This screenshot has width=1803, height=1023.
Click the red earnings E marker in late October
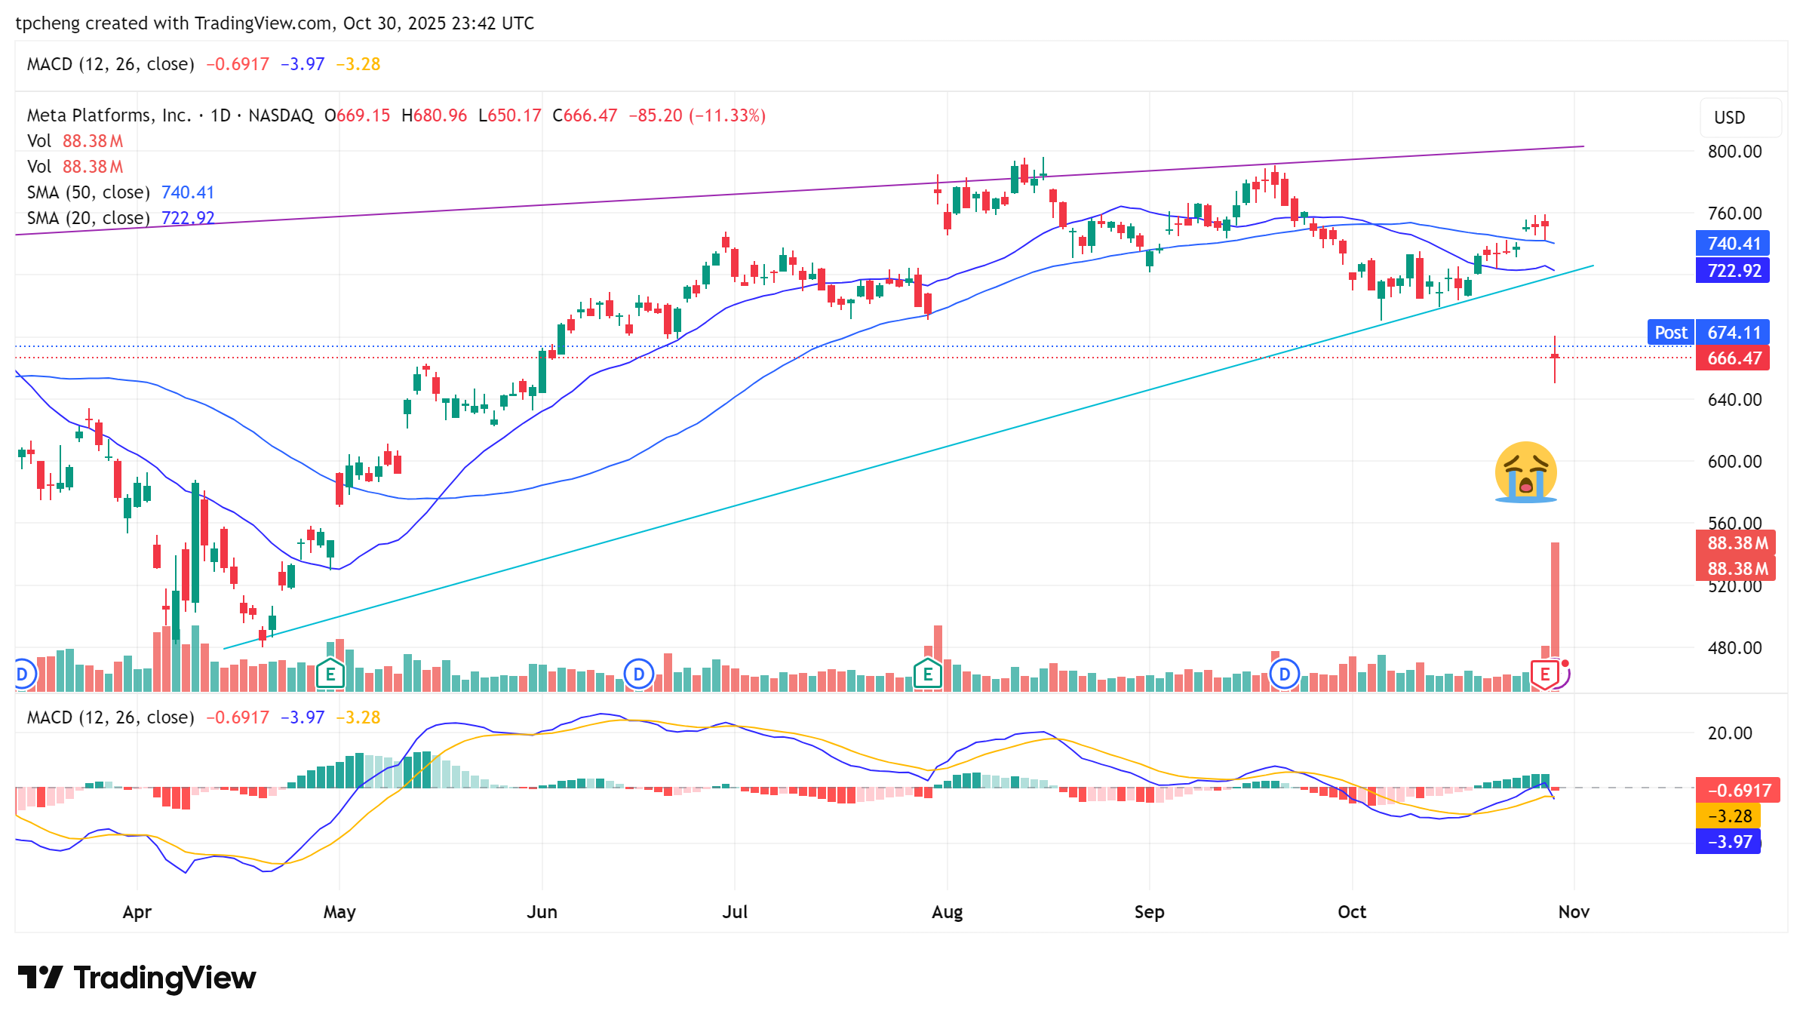point(1544,674)
